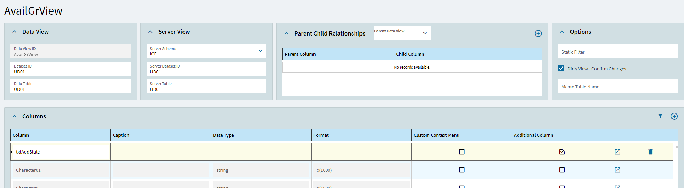This screenshot has width=684, height=188.
Task: Open txtAddState row details icon
Action: tap(617, 152)
